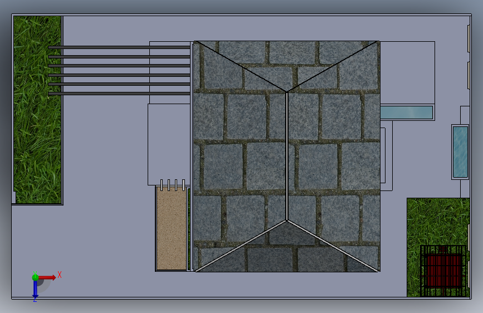Pick the dark red barred gate object
This screenshot has width=483, height=313.
[x=443, y=271]
